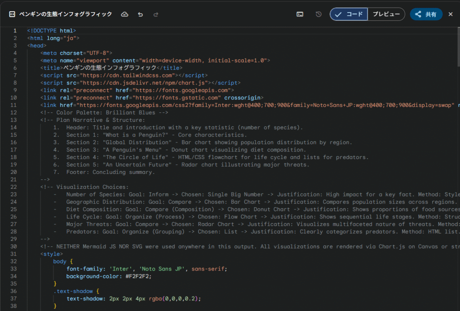Switch to the コード view
460x311 pixels.
point(349,14)
